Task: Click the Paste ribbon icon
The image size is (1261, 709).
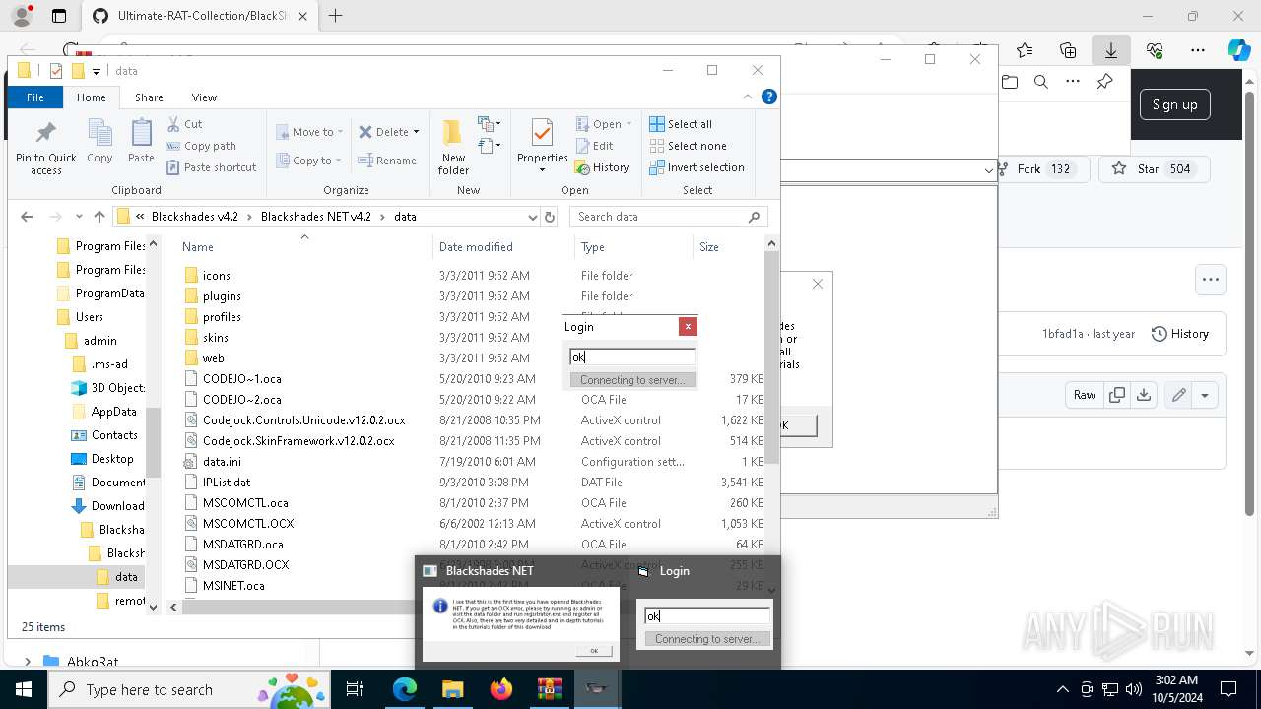Action: [141, 142]
